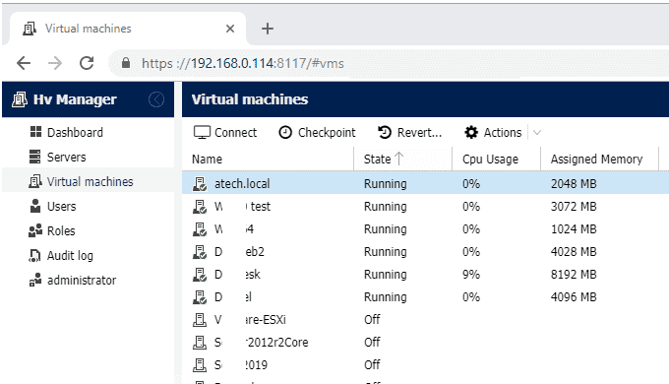Click the VM icon of the 4096 MB row
Viewport: 669px width, 384px height.
click(200, 297)
